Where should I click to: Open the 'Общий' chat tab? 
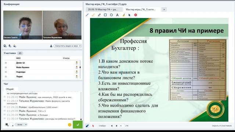pos(10,89)
